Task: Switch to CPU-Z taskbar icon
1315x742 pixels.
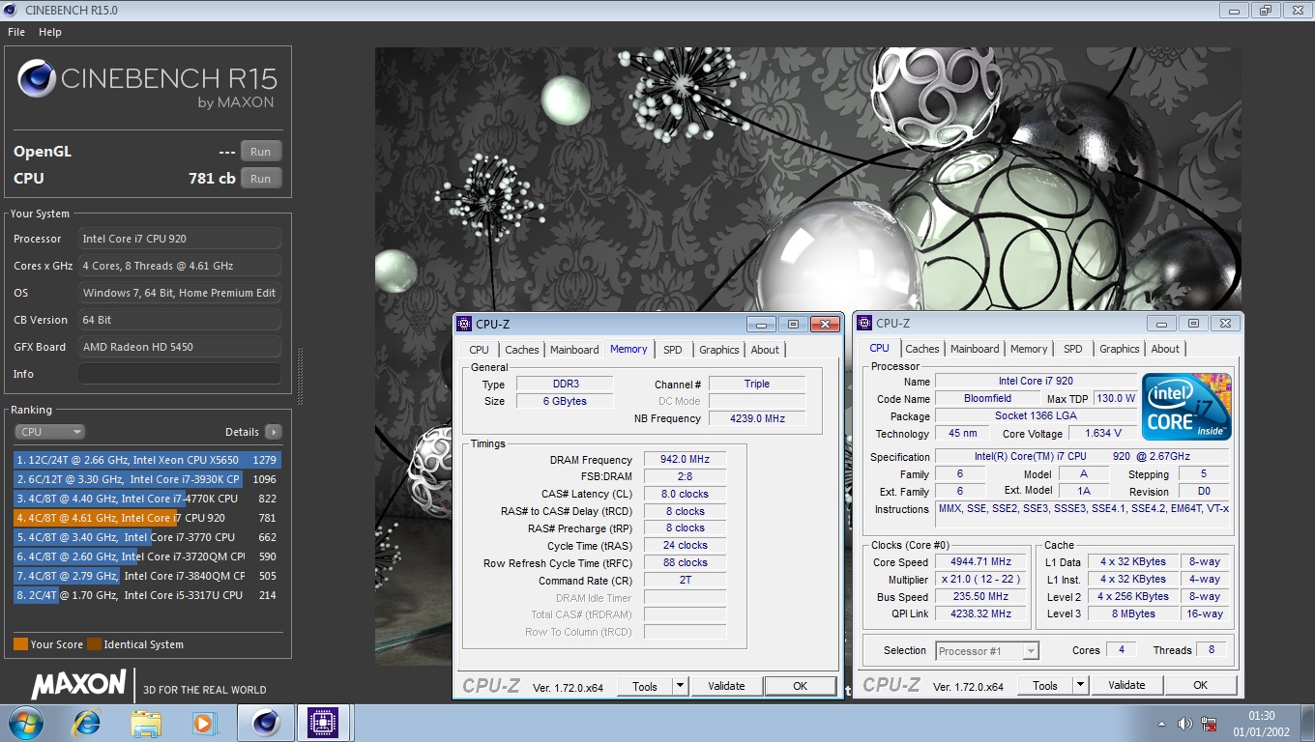Action: (323, 723)
